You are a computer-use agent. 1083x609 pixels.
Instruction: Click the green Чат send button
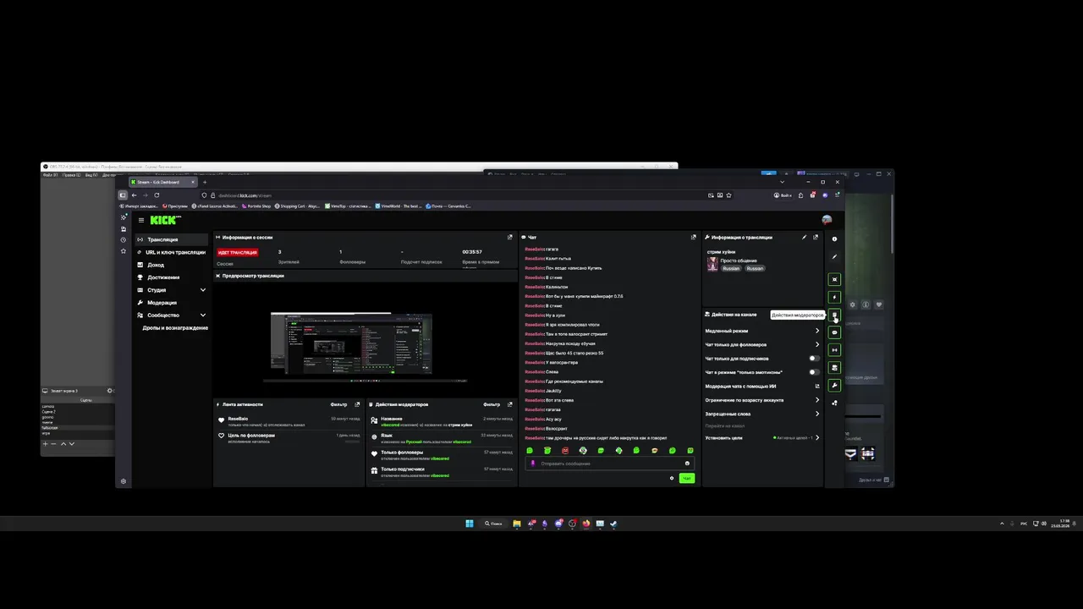tap(687, 478)
